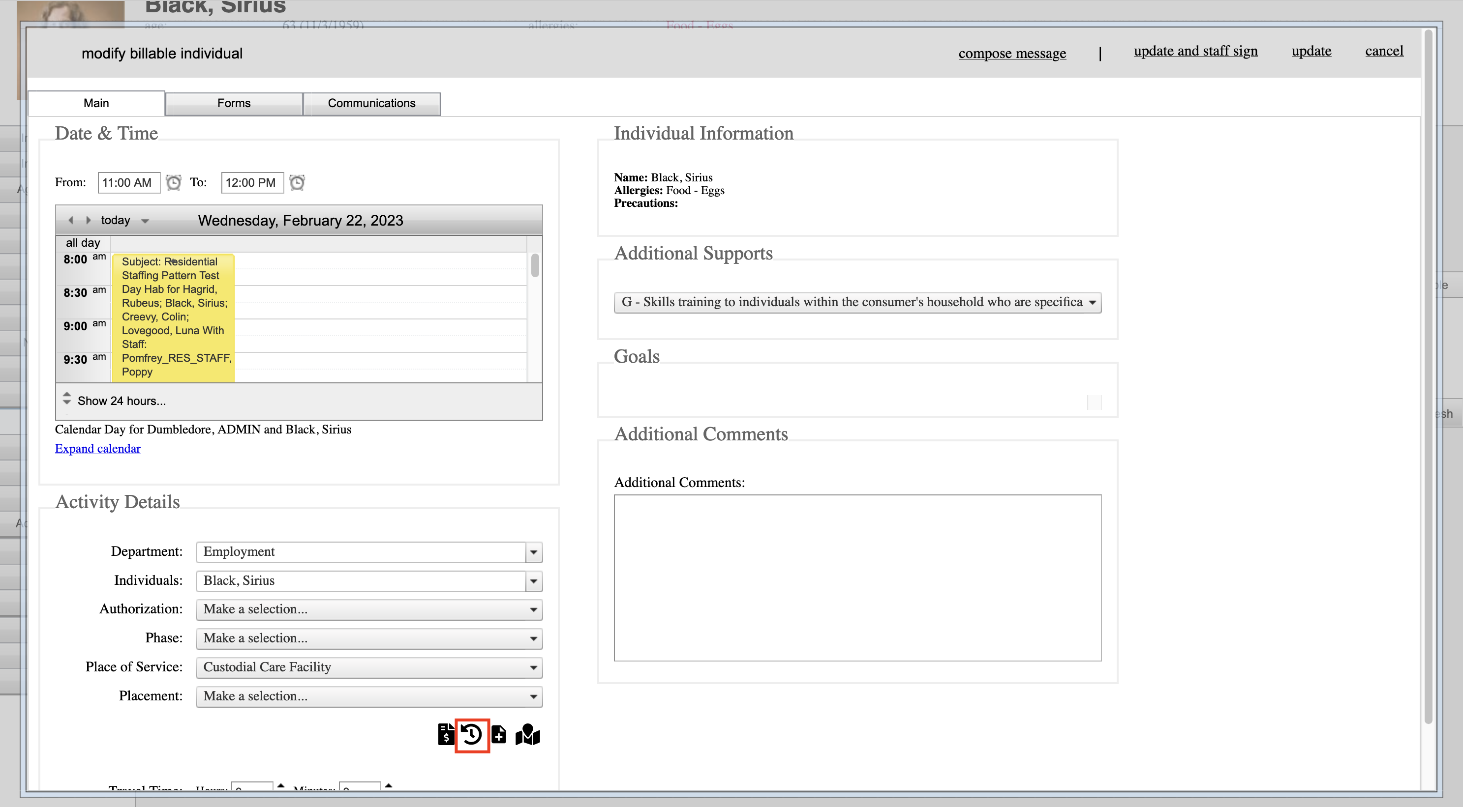Screen dimensions: 1463x807
Task: Jump calendar to today
Action: point(115,220)
